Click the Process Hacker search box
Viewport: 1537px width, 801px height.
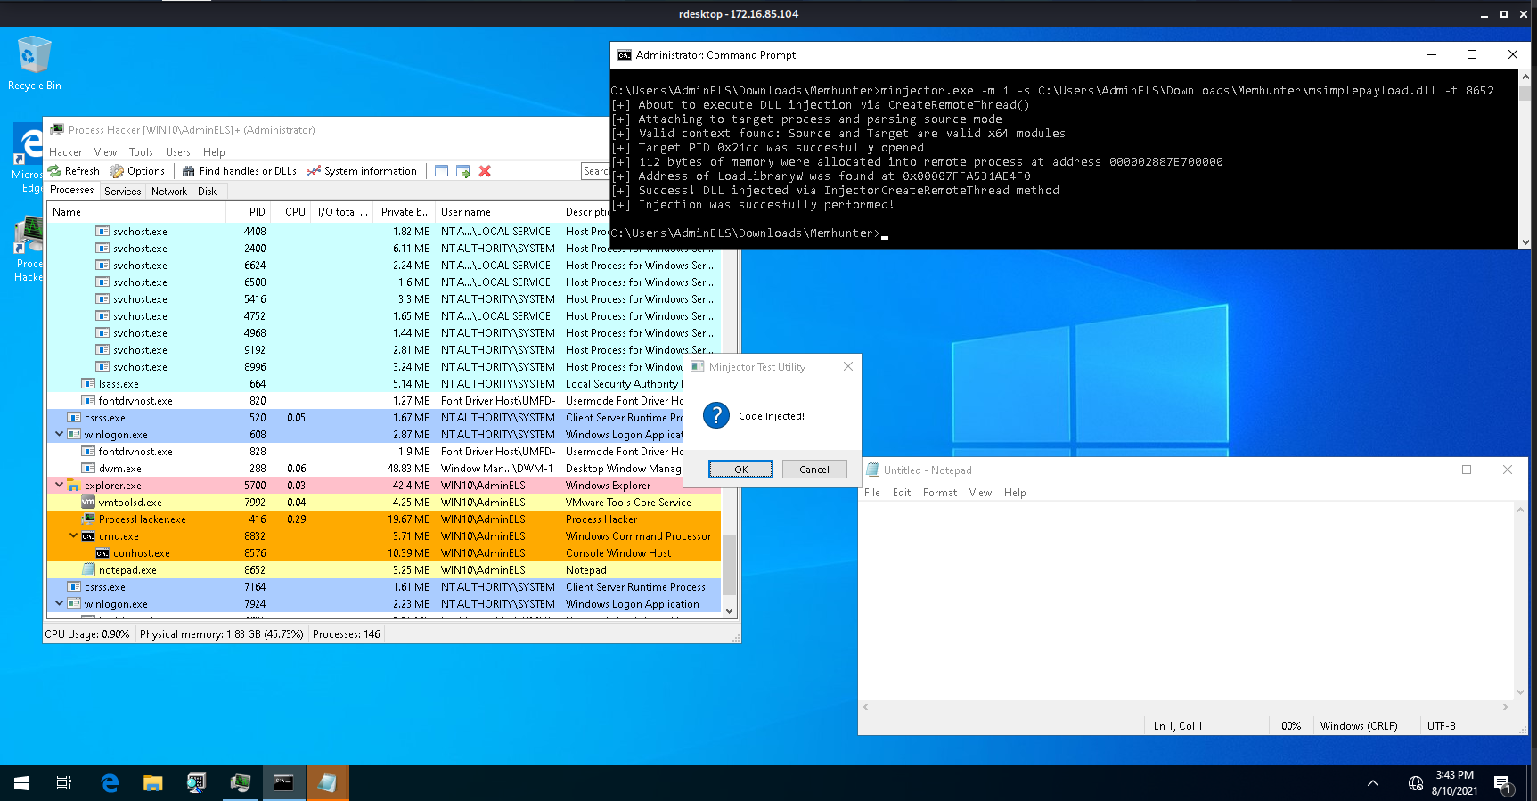coord(595,171)
